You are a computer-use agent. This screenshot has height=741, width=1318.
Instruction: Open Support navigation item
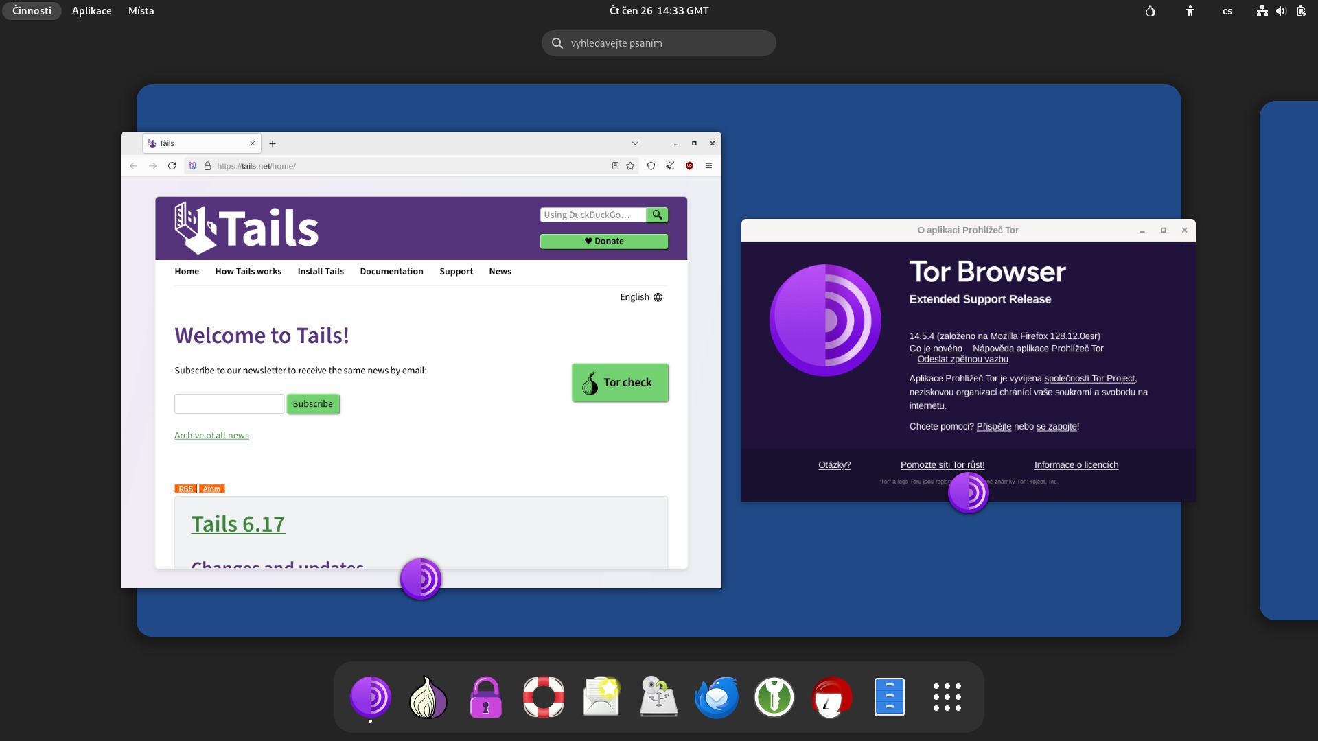456,272
